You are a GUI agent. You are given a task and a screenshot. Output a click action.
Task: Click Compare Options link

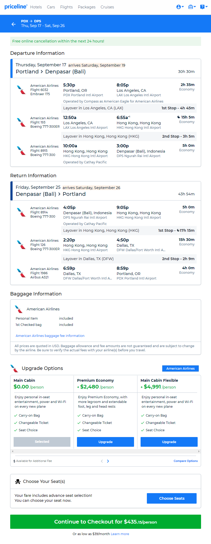186,461
